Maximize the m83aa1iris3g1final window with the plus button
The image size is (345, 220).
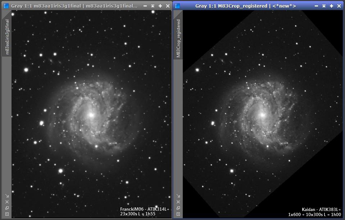click(x=160, y=6)
